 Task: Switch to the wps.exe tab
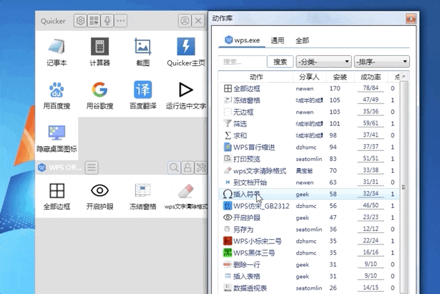point(242,40)
